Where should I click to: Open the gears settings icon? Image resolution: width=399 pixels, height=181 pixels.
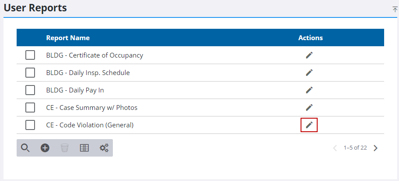pyautogui.click(x=104, y=148)
